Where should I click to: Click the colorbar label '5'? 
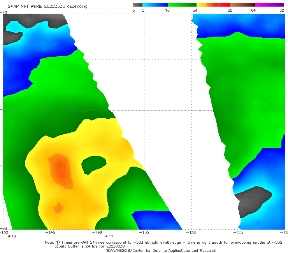143,10
